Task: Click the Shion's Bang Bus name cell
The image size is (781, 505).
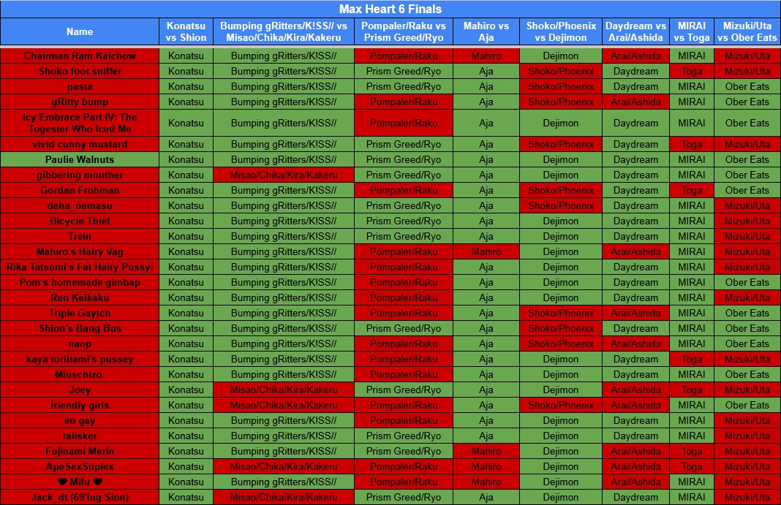Action: pyautogui.click(x=80, y=328)
